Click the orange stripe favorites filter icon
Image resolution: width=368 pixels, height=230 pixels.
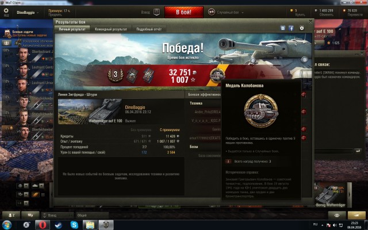click(x=36, y=194)
